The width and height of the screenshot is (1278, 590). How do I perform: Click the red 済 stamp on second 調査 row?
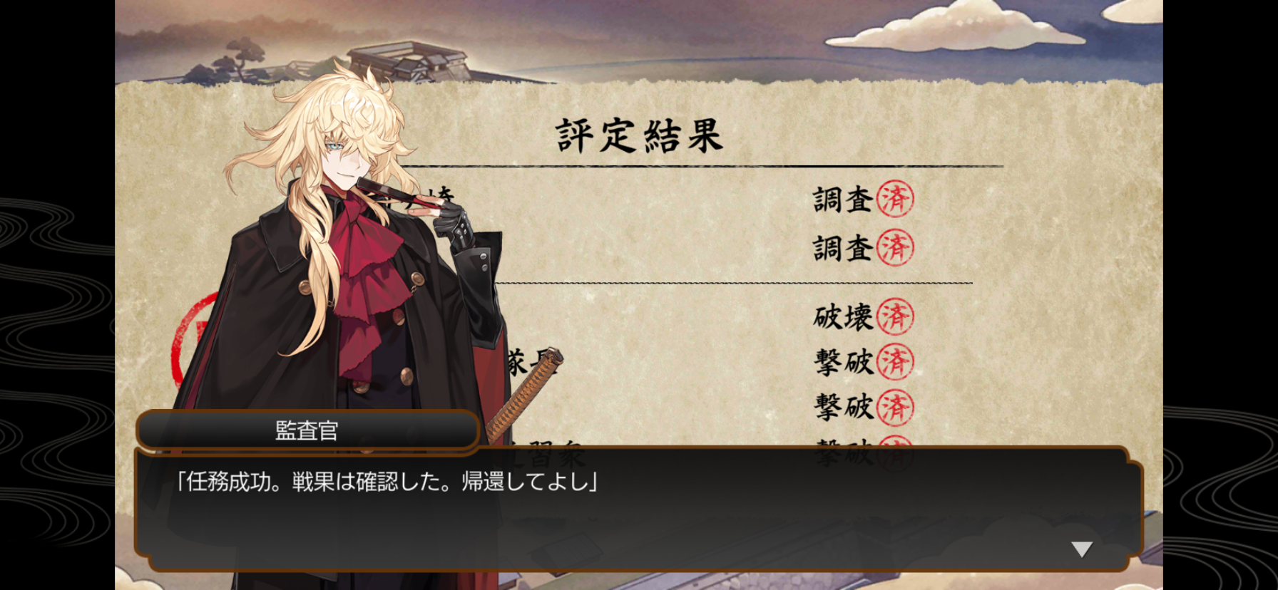point(895,248)
